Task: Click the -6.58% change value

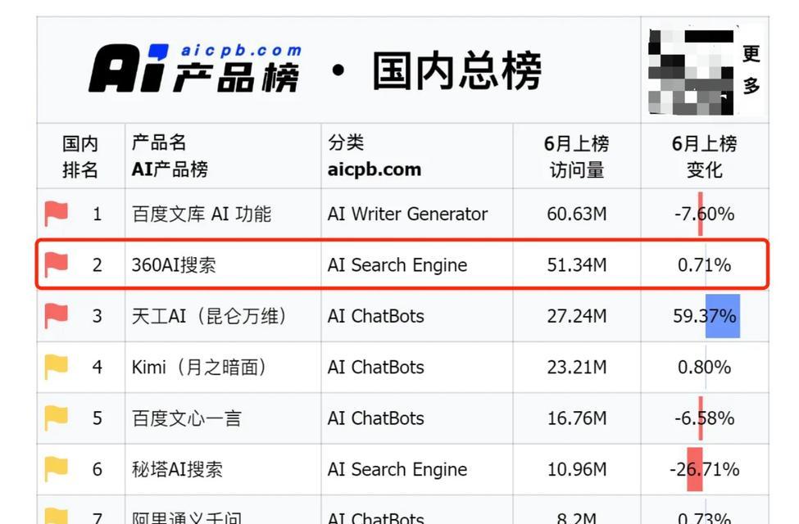Action: pos(704,418)
